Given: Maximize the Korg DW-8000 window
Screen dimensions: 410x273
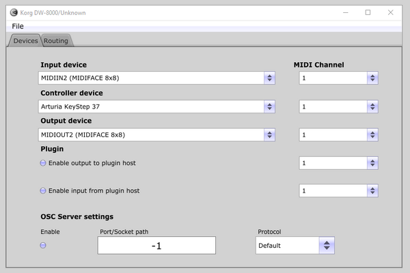Looking at the screenshot, I should (368, 12).
